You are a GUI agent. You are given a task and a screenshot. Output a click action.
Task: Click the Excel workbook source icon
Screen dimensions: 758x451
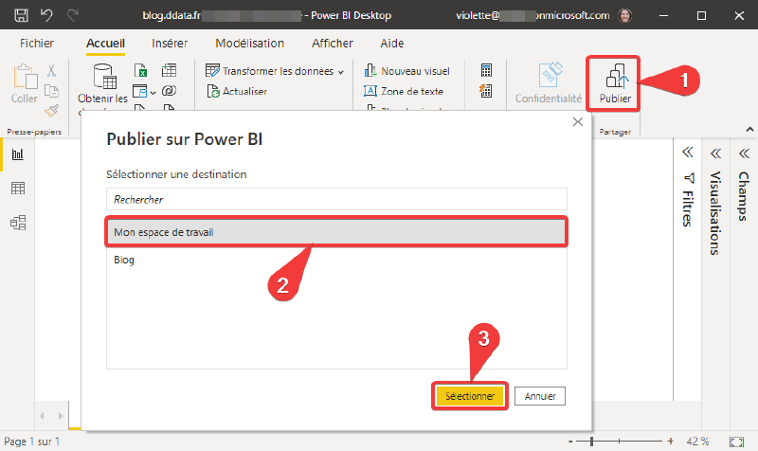pos(140,70)
